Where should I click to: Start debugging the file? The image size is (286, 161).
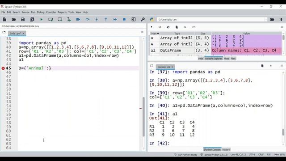[x=78, y=19]
